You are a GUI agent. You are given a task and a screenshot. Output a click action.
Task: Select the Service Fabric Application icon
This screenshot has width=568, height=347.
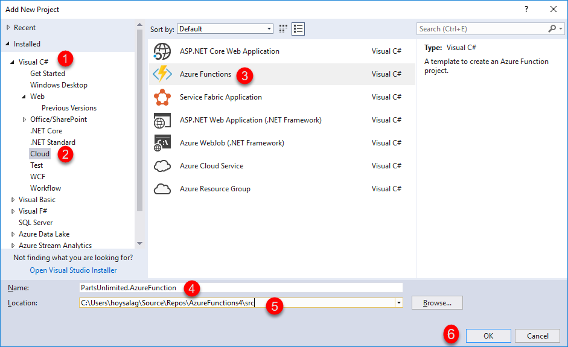point(162,97)
